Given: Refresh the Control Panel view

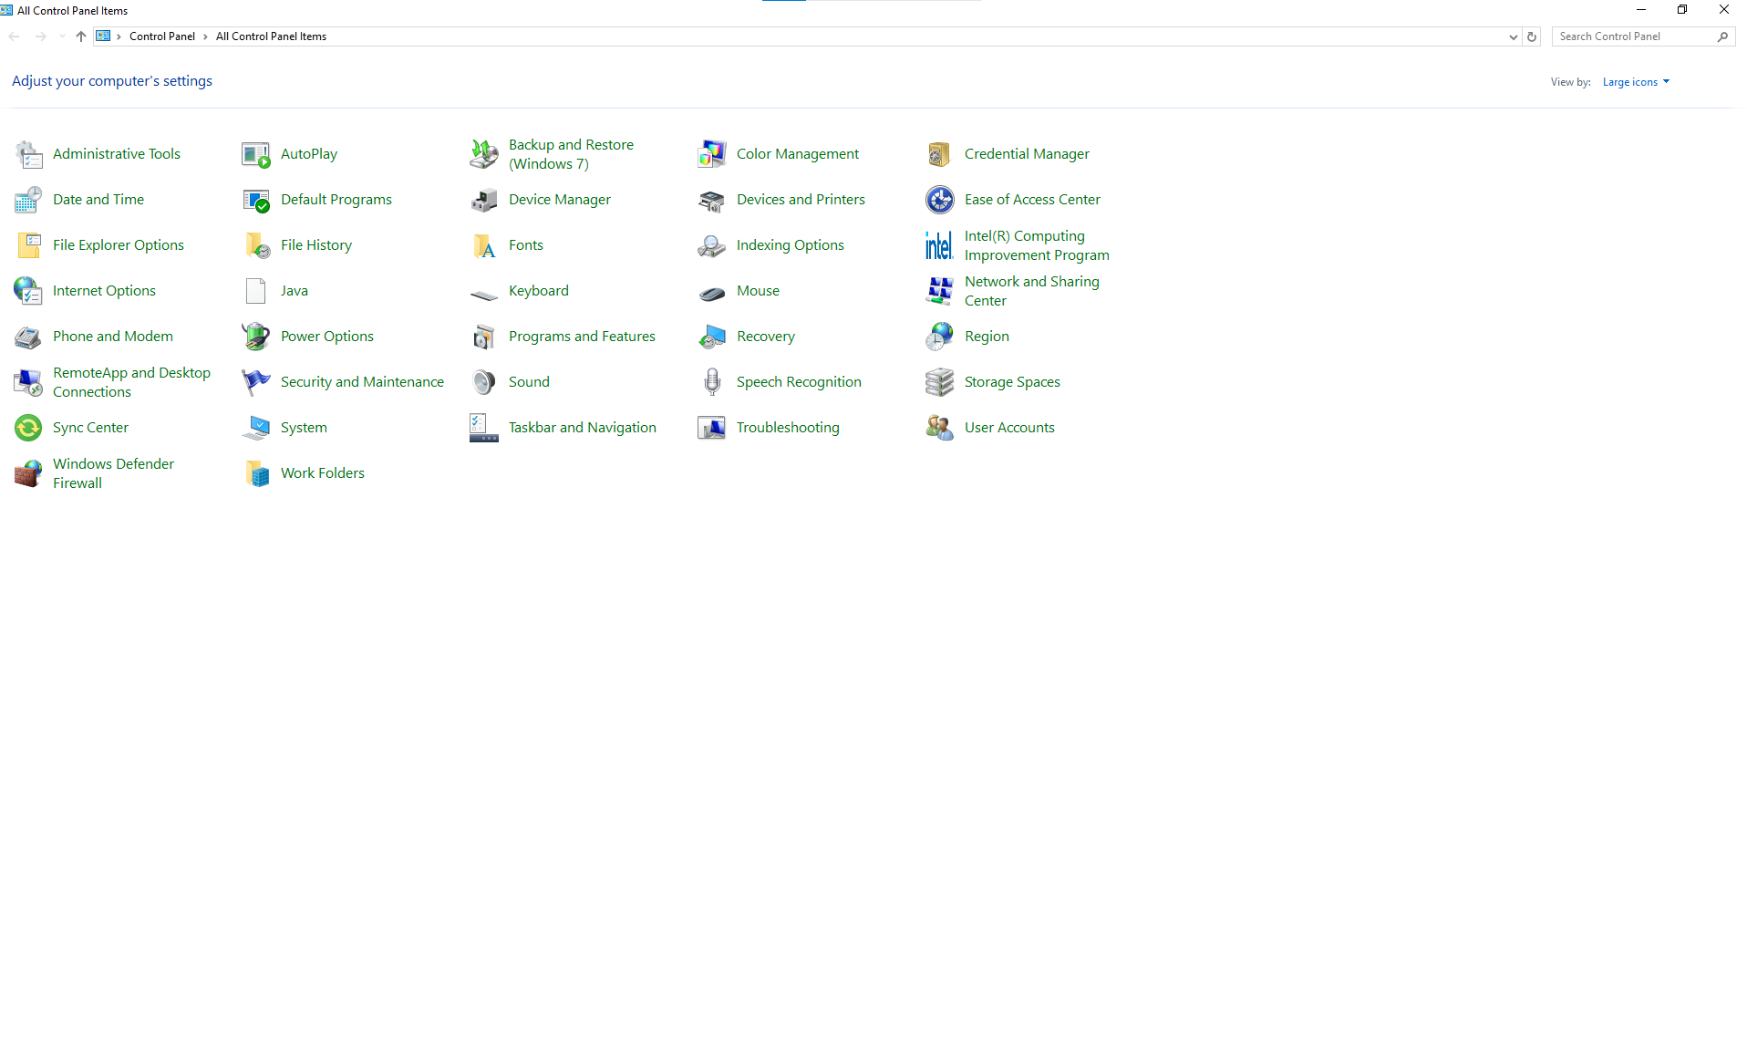Looking at the screenshot, I should [1532, 37].
